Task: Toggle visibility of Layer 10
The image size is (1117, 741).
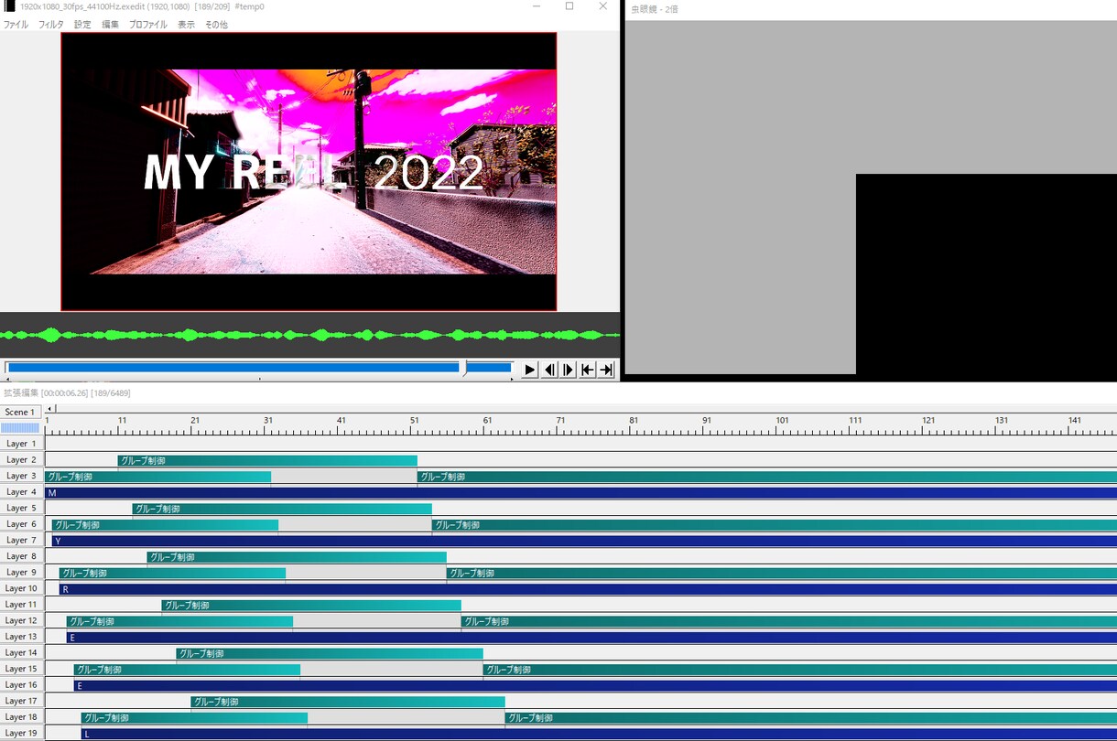Action: click(x=22, y=588)
